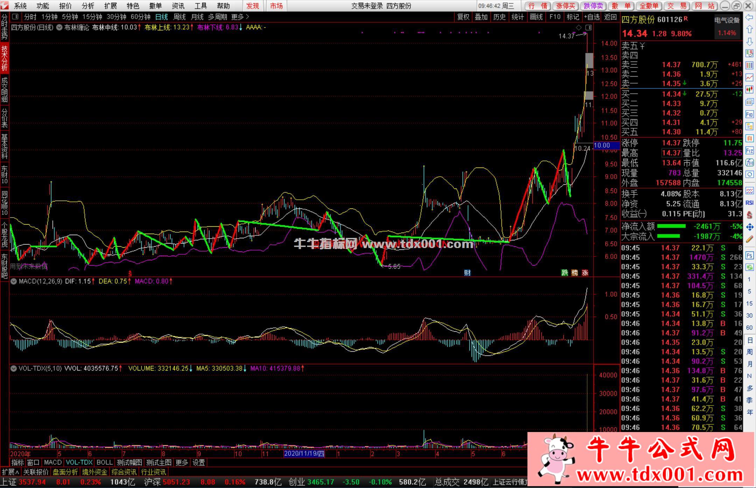This screenshot has width=756, height=488.
Task: Click the f(x) formula icon
Action: (749, 163)
